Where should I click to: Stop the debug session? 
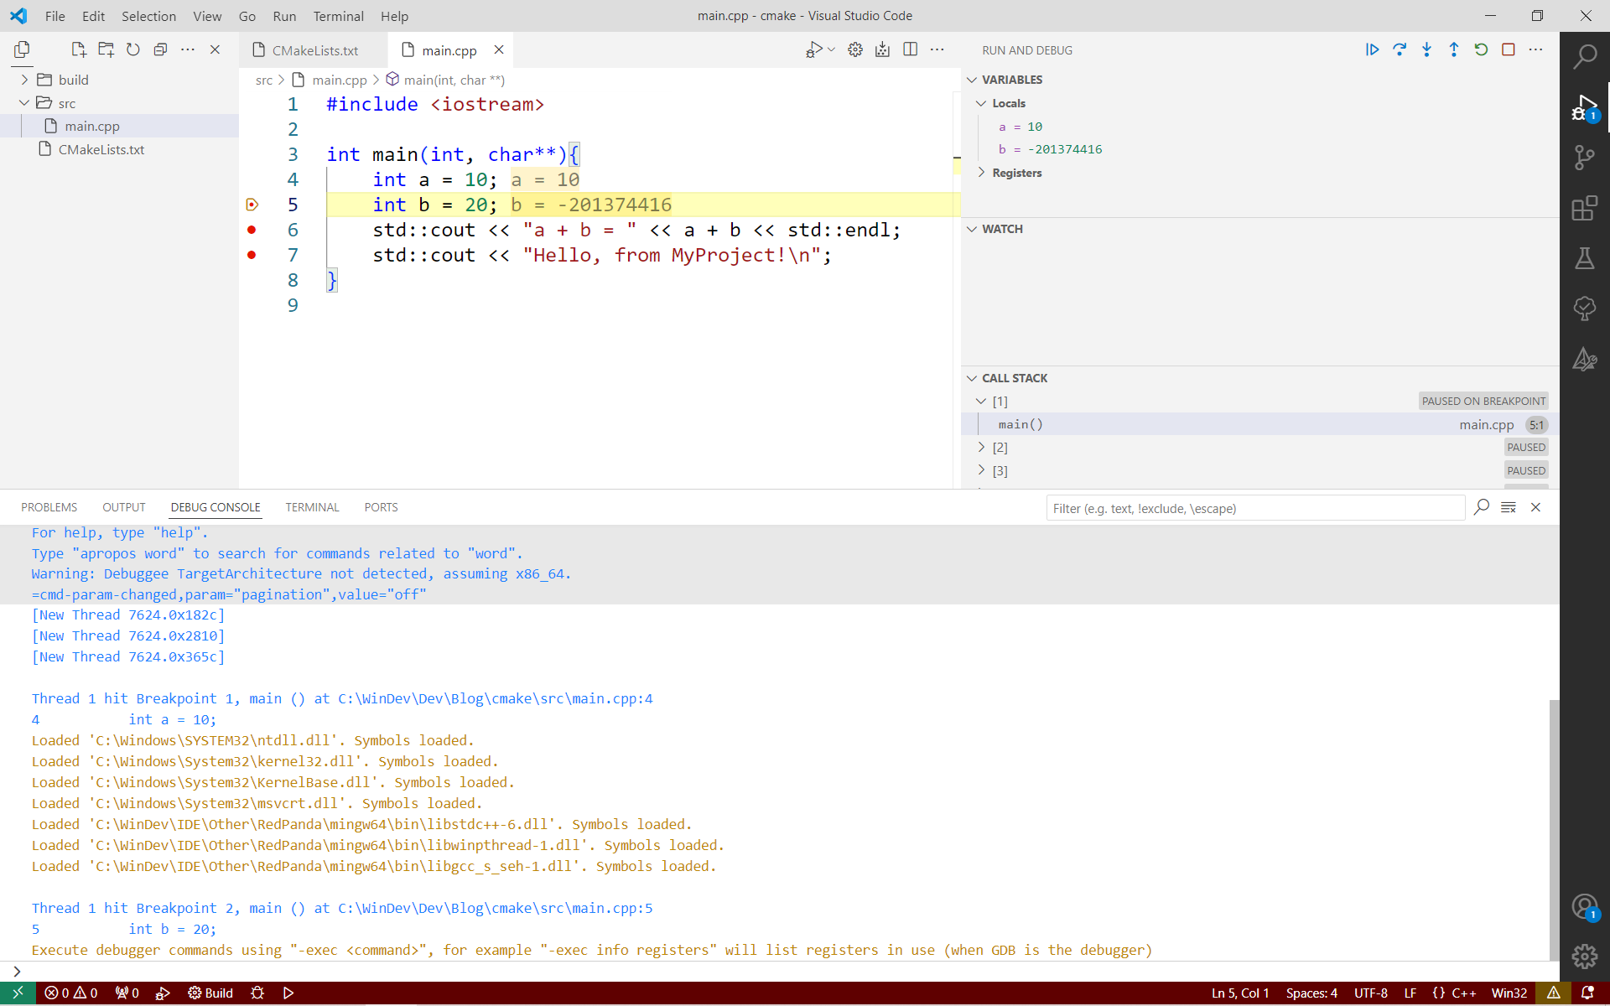(x=1508, y=49)
